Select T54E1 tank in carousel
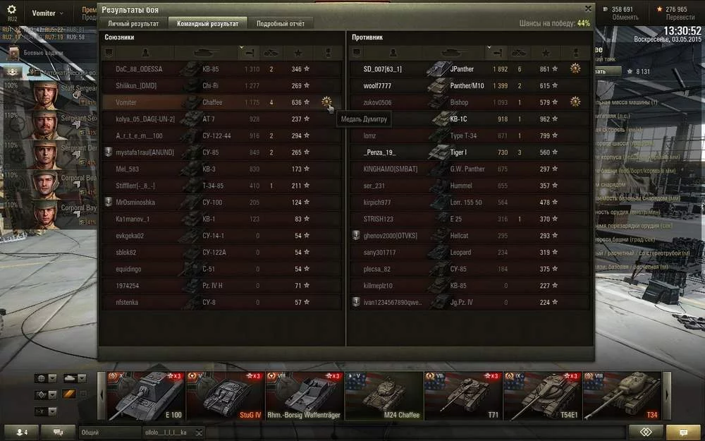Screen dimensions: 705x441 [542, 396]
